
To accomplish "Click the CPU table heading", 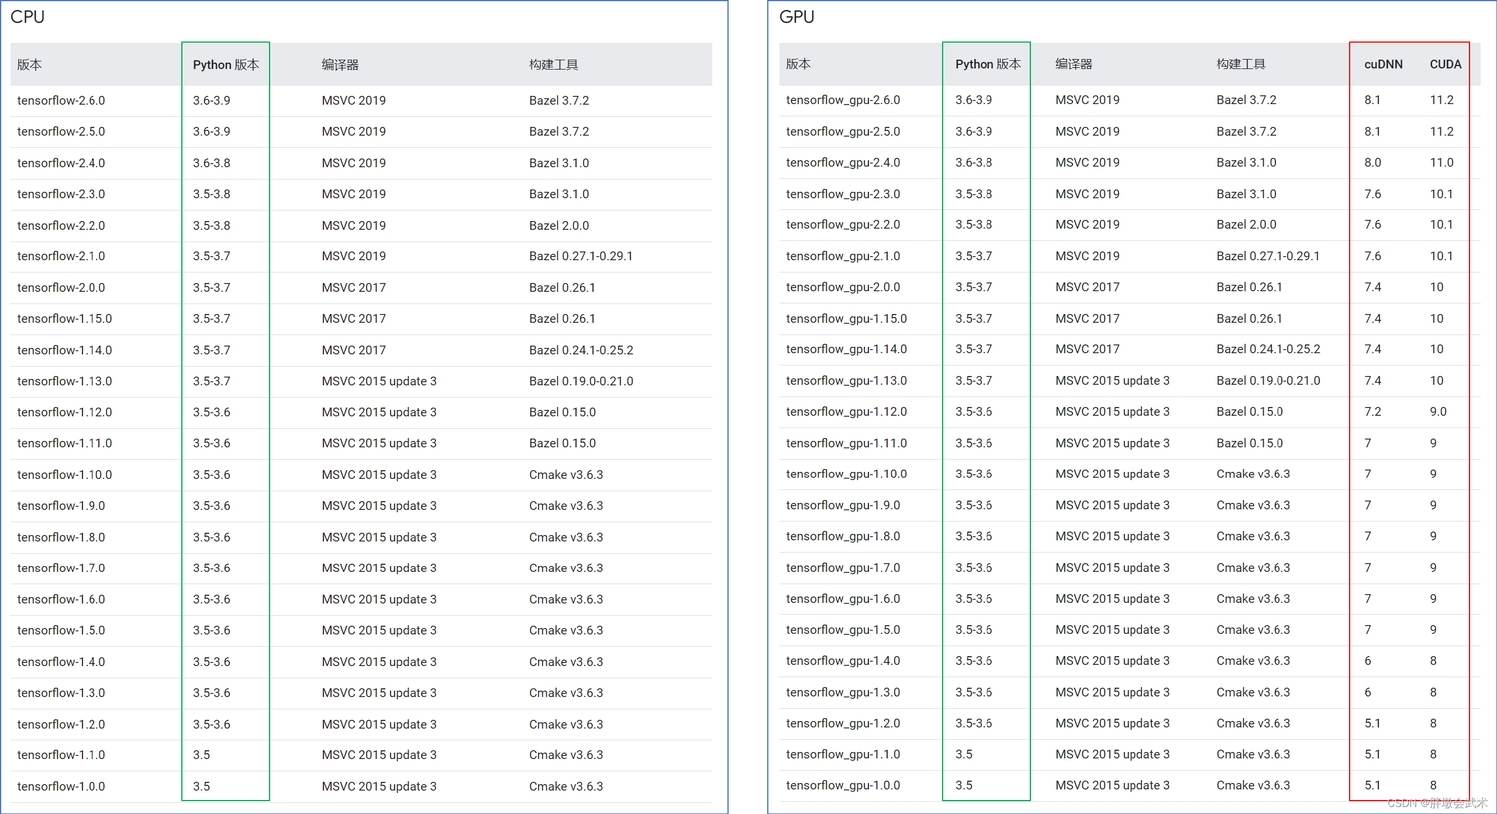I will (x=27, y=17).
